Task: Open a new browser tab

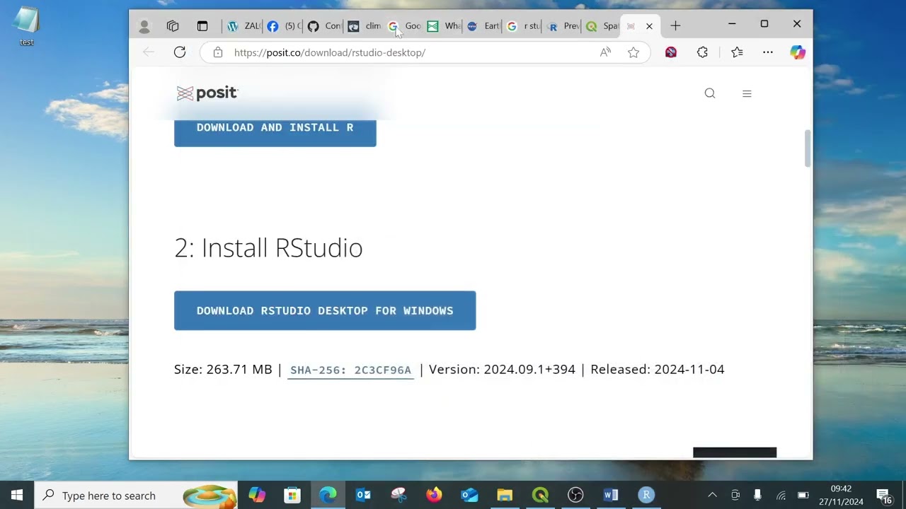Action: click(x=675, y=26)
